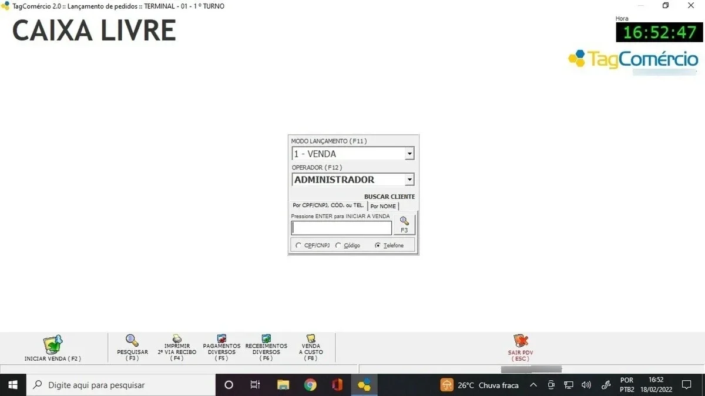The height and width of the screenshot is (396, 705).
Task: Open the Modo Lançamento dropdown
Action: tap(409, 154)
